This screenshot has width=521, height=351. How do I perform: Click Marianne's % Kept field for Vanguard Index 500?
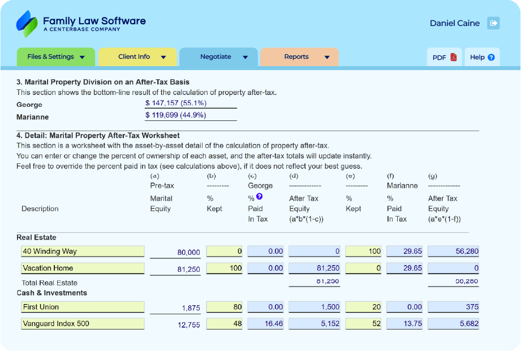pos(363,324)
